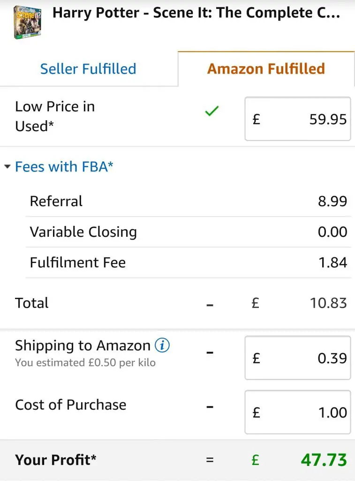Edit the Shipping to Amazon amount field
355x481 pixels.
[x=297, y=357]
